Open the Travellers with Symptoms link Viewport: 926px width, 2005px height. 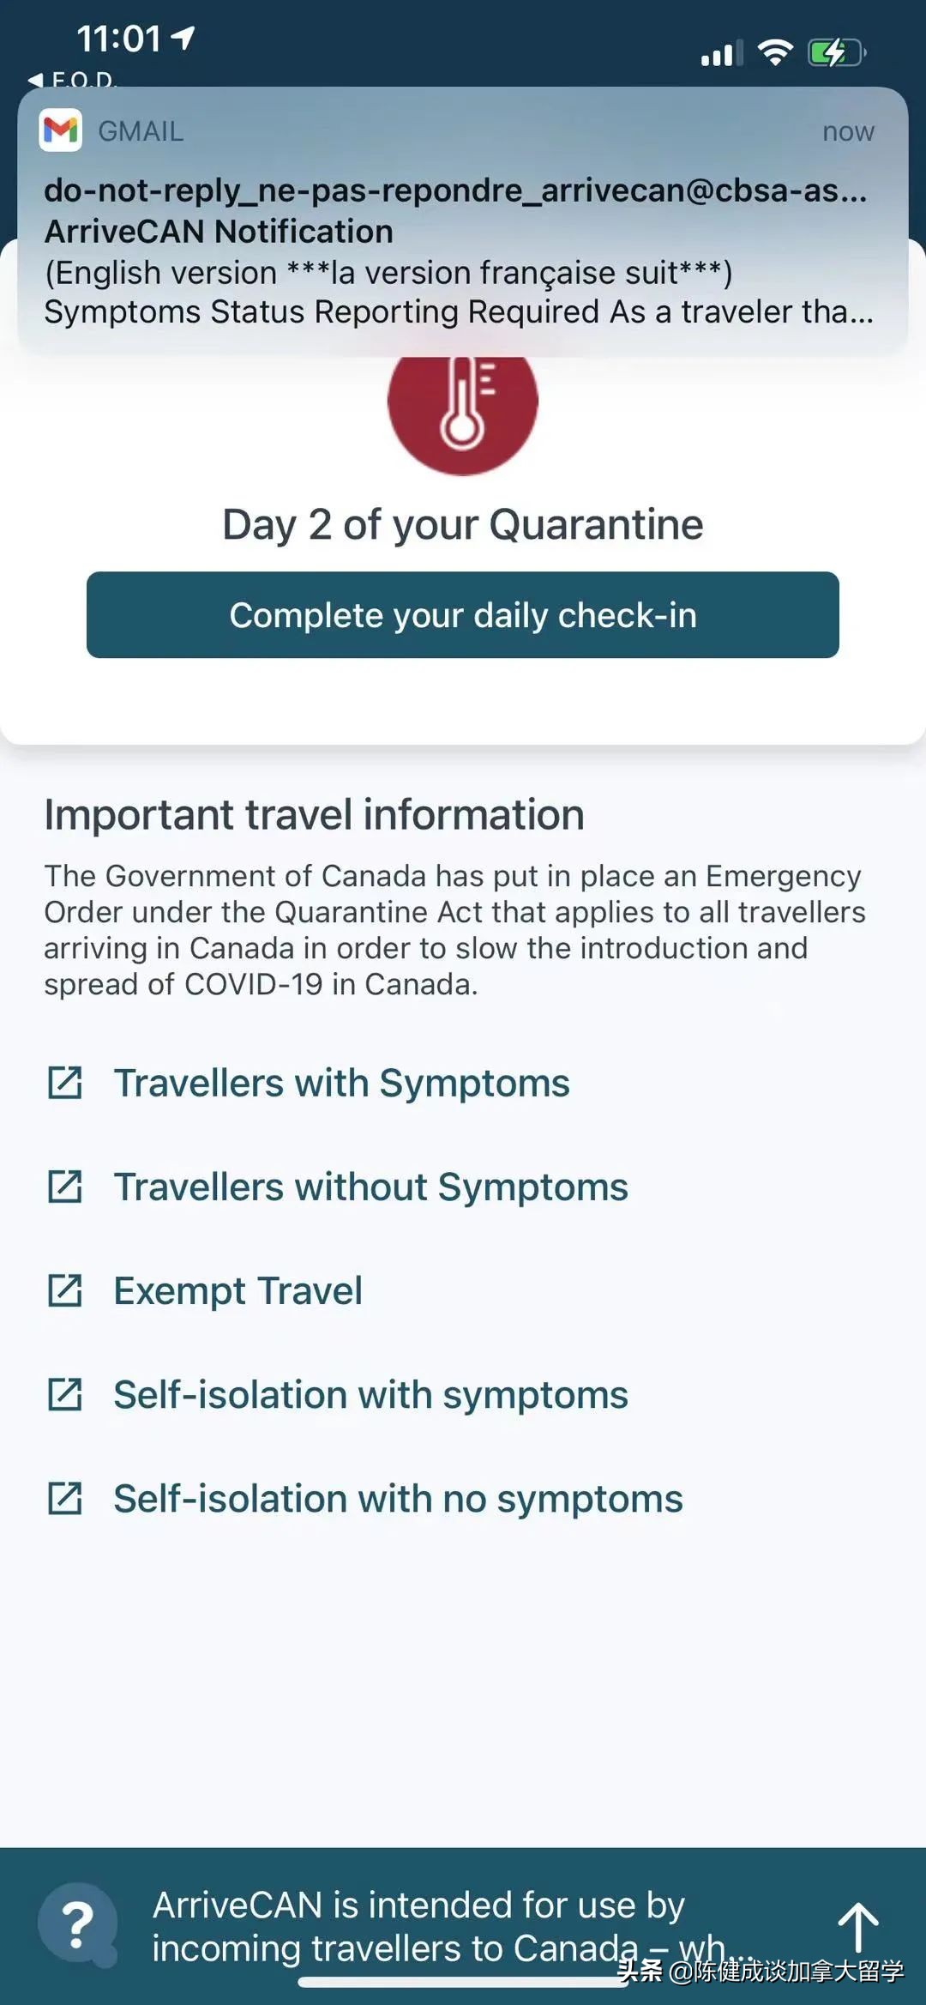point(341,1083)
